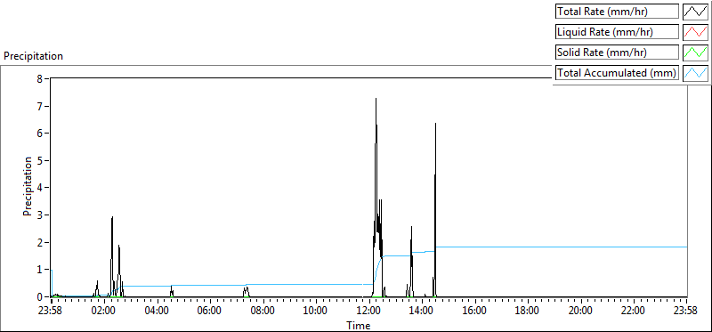Click the y-axis value 1
712x332 pixels.
pos(39,270)
